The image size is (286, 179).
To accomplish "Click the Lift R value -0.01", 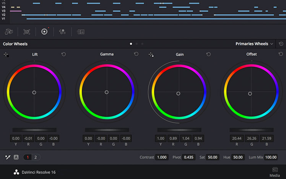I will pyautogui.click(x=28, y=139).
